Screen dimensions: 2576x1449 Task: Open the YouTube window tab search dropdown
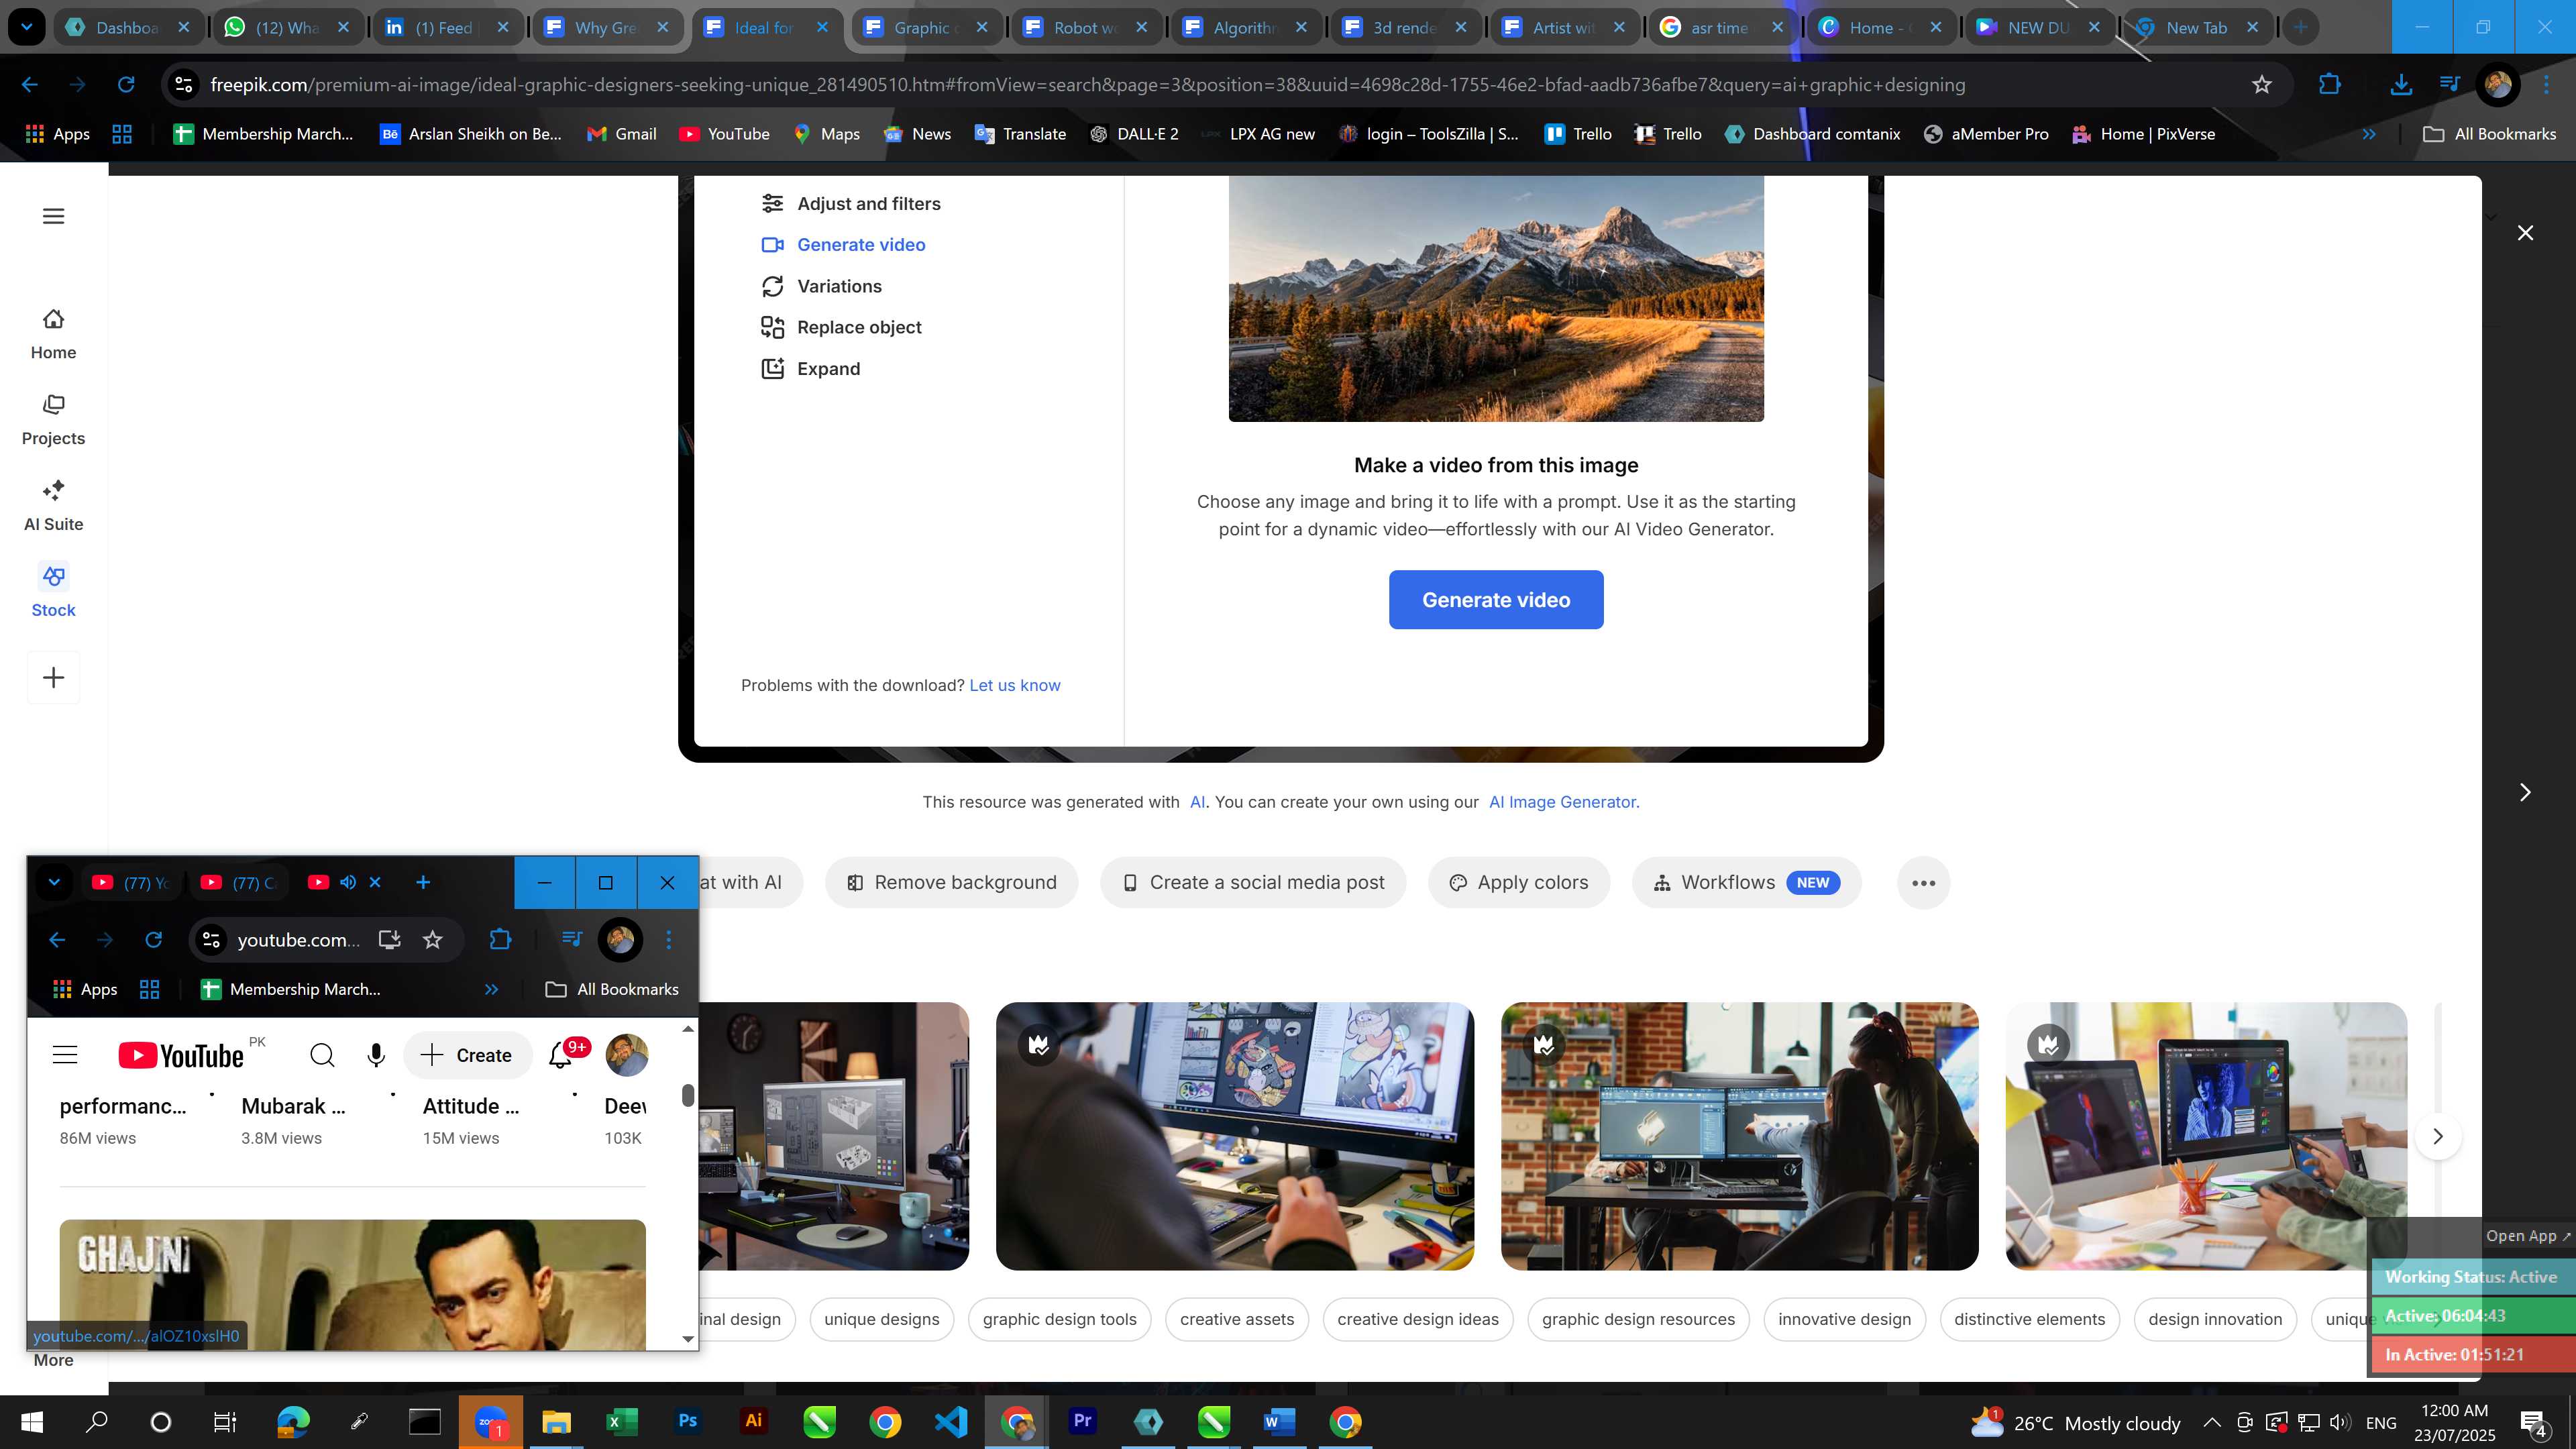(54, 882)
